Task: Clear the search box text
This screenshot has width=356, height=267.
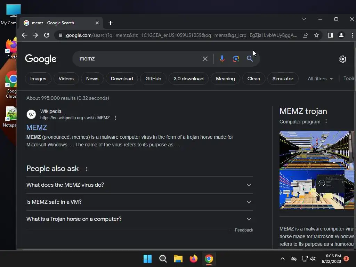Action: pyautogui.click(x=205, y=59)
